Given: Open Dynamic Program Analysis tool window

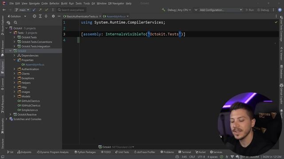Looking at the screenshot, I should [53, 152].
